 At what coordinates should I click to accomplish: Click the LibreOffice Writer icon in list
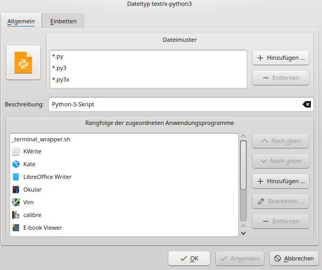(x=16, y=177)
